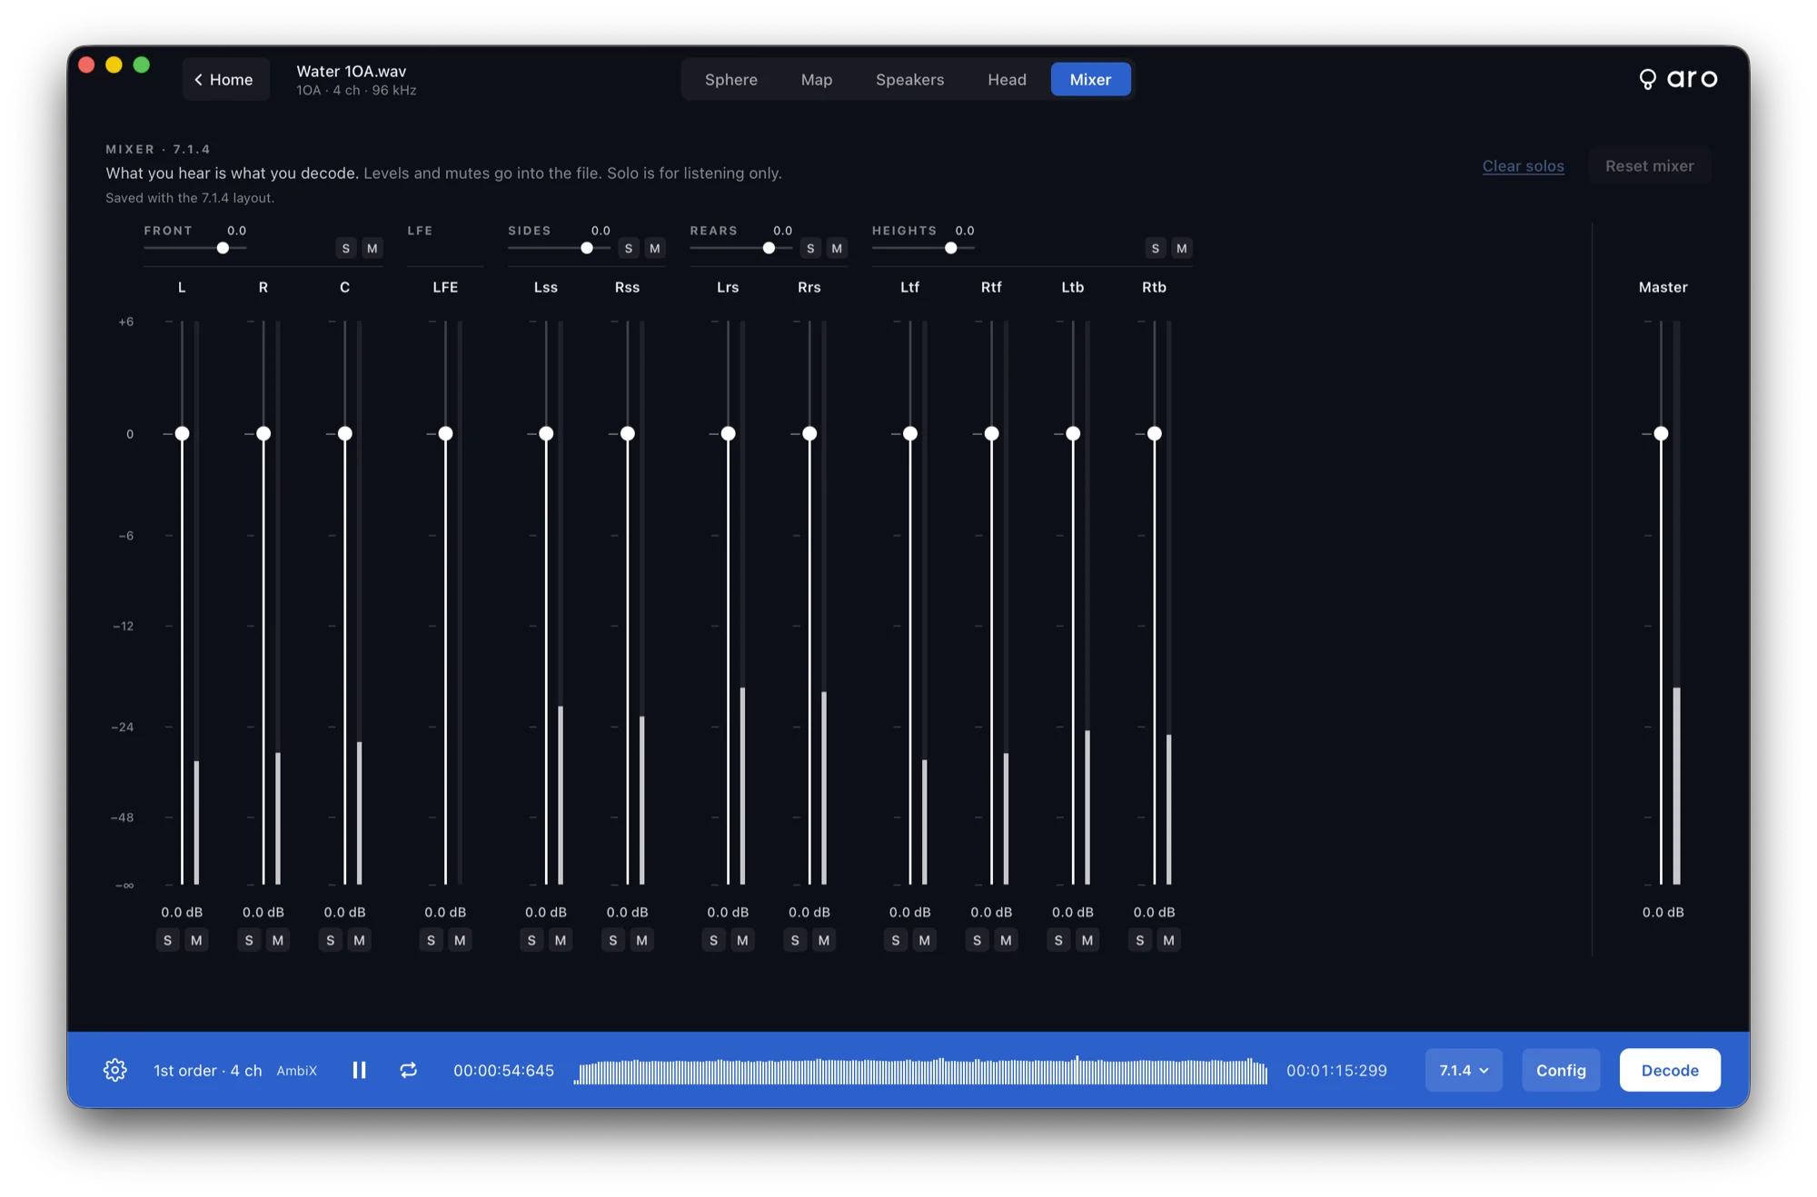This screenshot has width=1817, height=1197.
Task: Switch to the Map tab
Action: coord(817,79)
